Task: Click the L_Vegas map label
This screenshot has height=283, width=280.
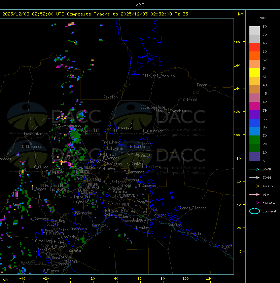Action: [39, 189]
